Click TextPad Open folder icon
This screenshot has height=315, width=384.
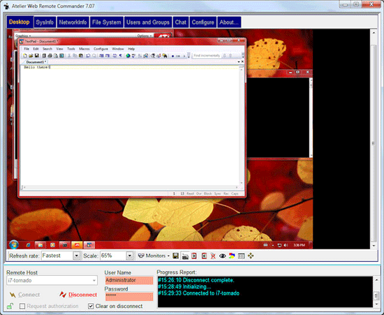point(31,56)
